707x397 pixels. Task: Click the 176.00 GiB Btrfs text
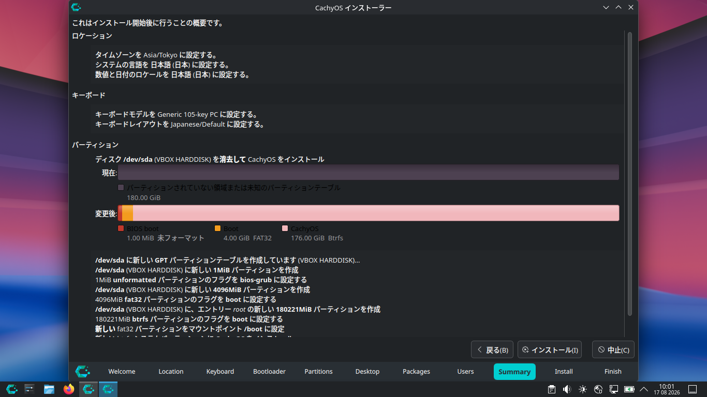tap(317, 238)
